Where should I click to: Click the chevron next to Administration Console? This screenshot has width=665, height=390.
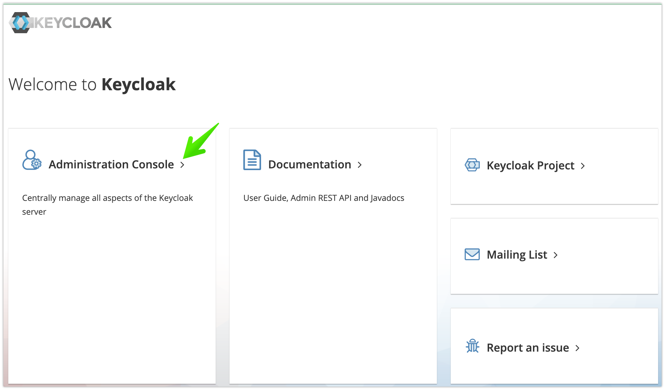(x=182, y=165)
